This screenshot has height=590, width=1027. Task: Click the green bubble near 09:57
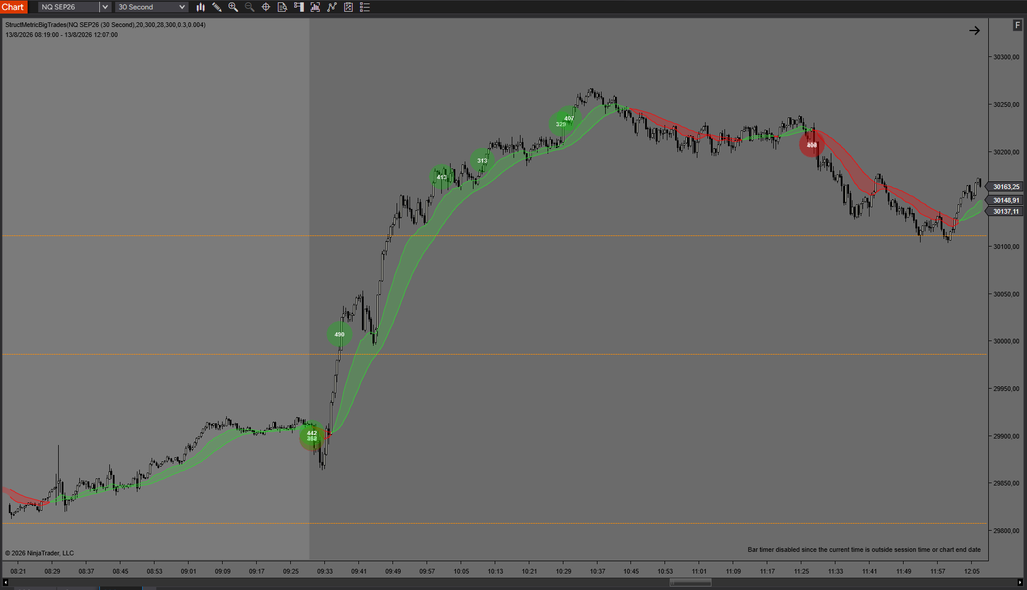tap(442, 177)
